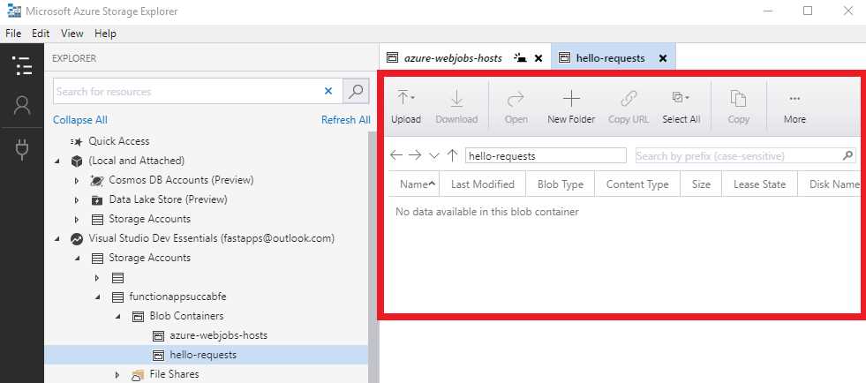Expand Data Lake Store (Preview)
The width and height of the screenshot is (866, 383).
[77, 199]
